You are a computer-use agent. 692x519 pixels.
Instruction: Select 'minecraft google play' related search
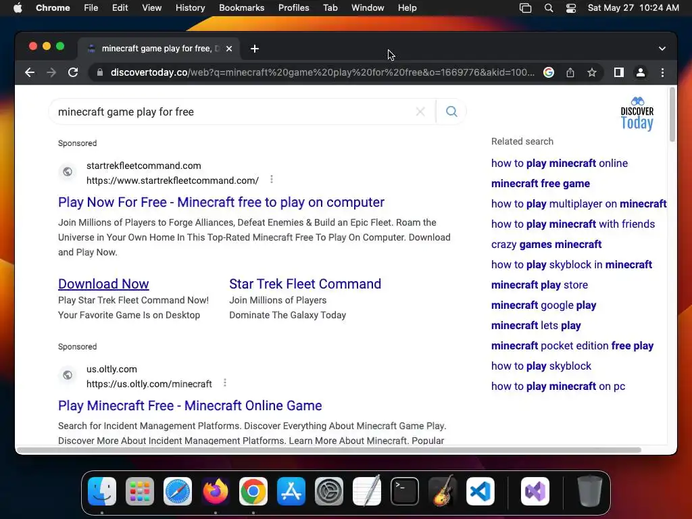(543, 305)
